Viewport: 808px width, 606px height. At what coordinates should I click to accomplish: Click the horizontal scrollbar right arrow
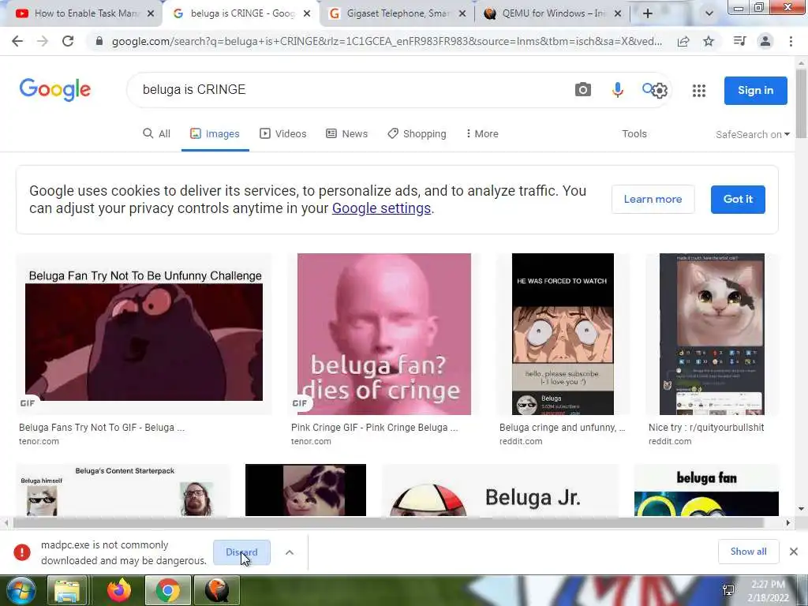pyautogui.click(x=788, y=523)
